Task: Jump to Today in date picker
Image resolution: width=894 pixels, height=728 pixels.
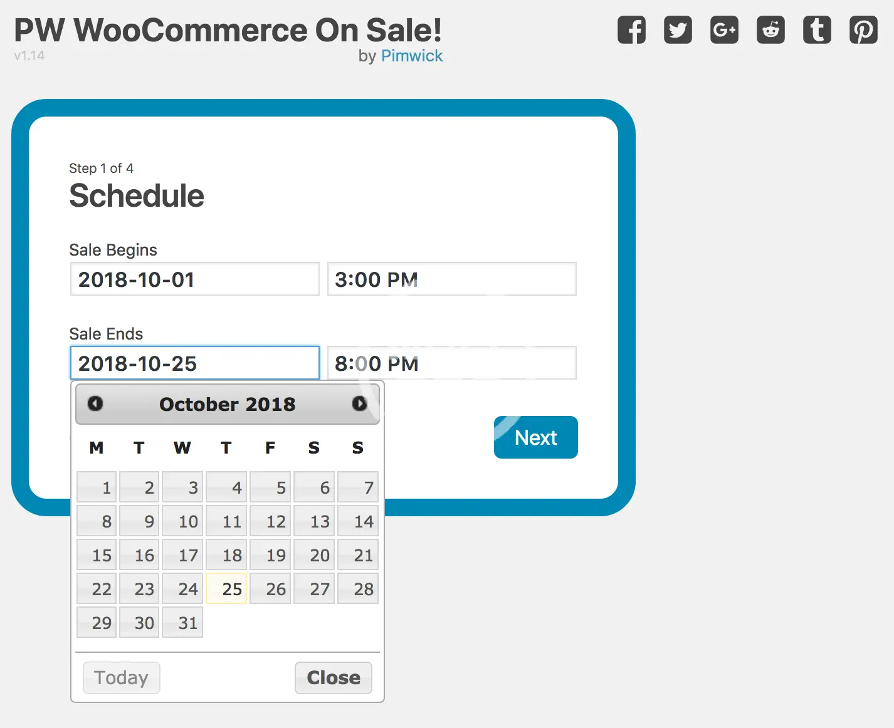Action: 122,678
